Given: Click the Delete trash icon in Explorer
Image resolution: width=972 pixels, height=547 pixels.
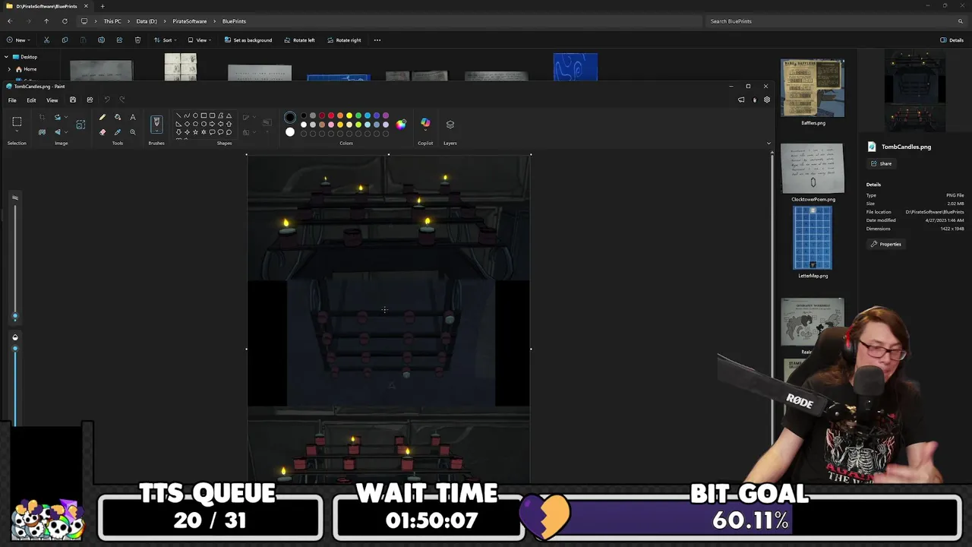Looking at the screenshot, I should tap(137, 40).
